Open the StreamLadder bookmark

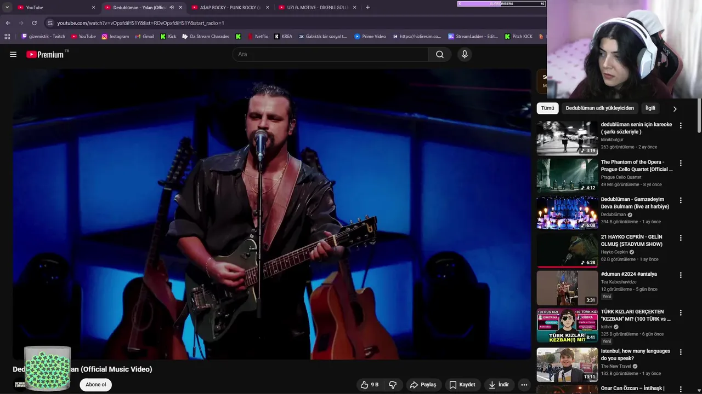473,37
